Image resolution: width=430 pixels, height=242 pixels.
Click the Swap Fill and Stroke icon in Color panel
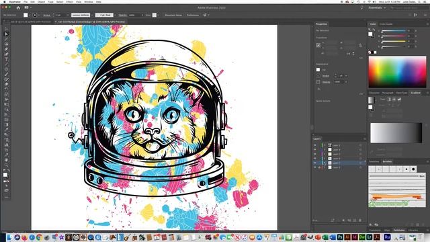pos(374,30)
